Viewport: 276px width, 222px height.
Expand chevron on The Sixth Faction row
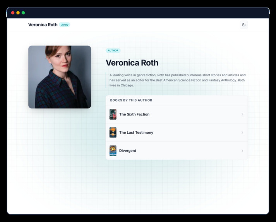click(242, 114)
